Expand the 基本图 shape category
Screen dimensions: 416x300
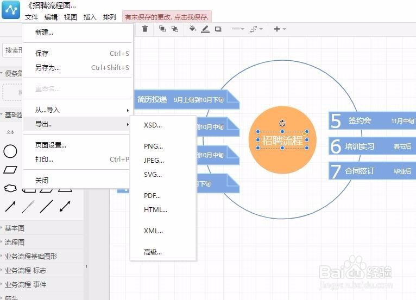point(42,228)
